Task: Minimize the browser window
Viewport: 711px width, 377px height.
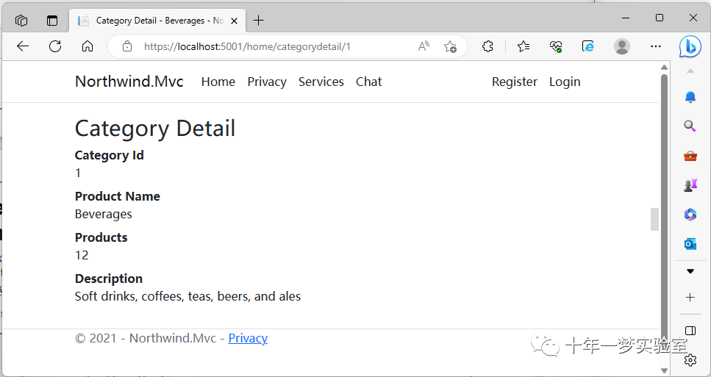Action: coord(626,18)
